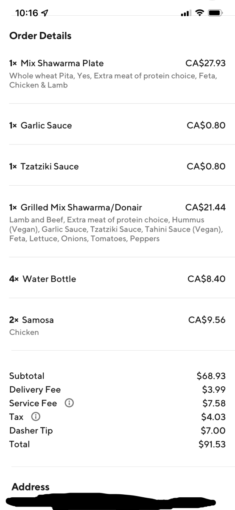Tap the Subtotal row
The height and width of the screenshot is (510, 235).
117,376
